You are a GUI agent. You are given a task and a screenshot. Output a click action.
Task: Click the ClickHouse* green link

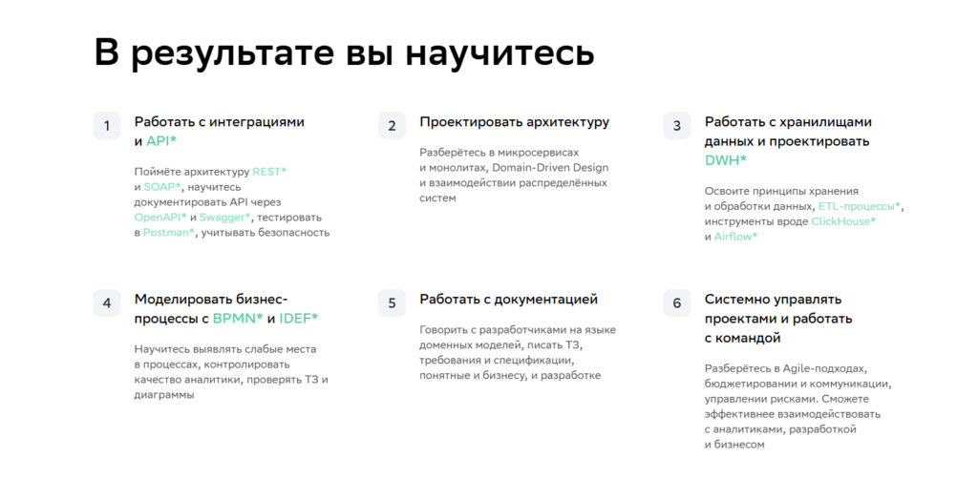pyautogui.click(x=843, y=221)
